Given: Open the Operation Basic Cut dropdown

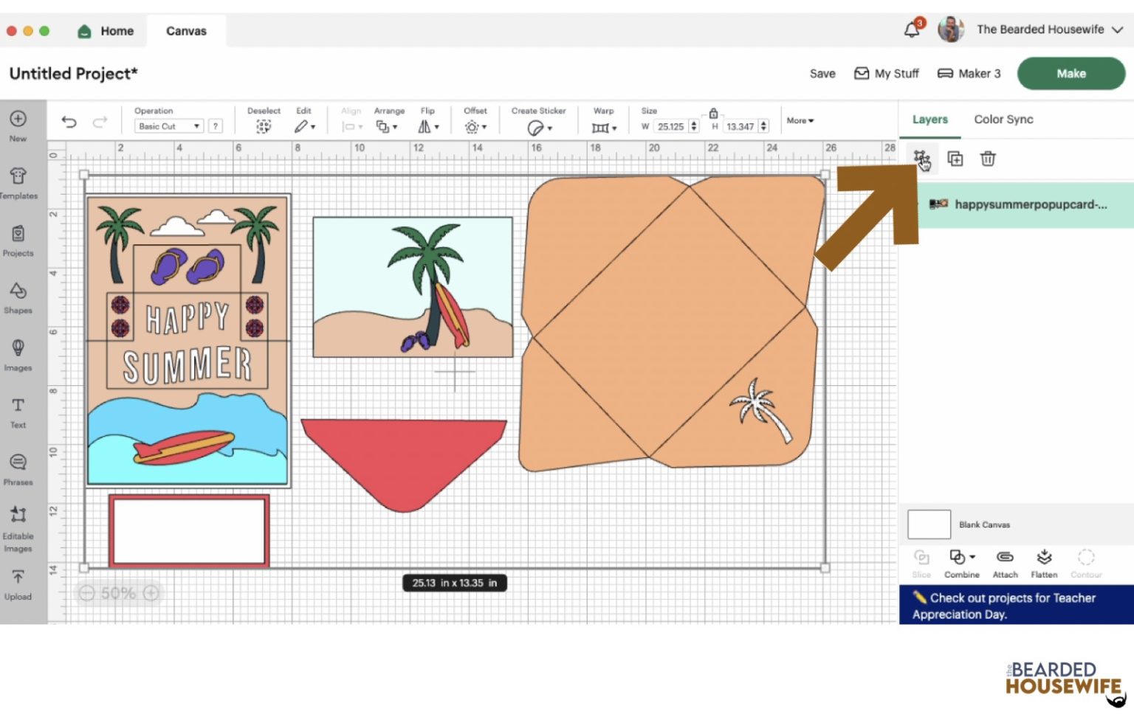Looking at the screenshot, I should [169, 126].
